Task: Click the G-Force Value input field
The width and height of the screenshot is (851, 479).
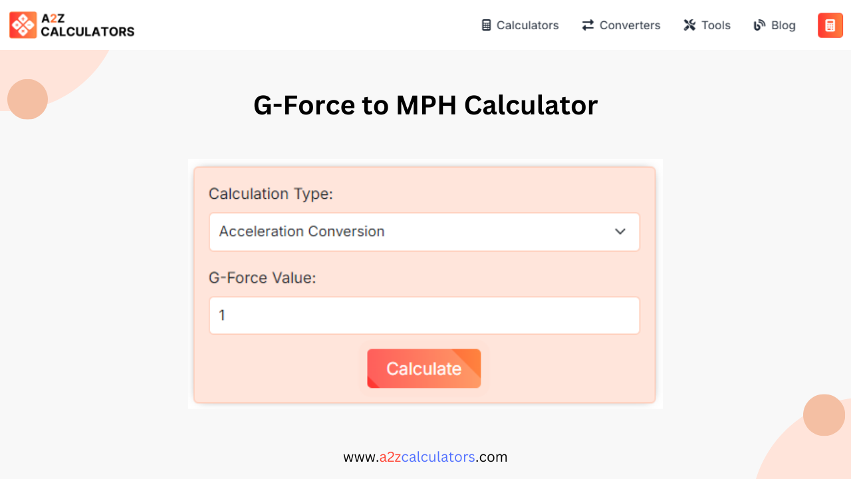Action: [x=424, y=315]
